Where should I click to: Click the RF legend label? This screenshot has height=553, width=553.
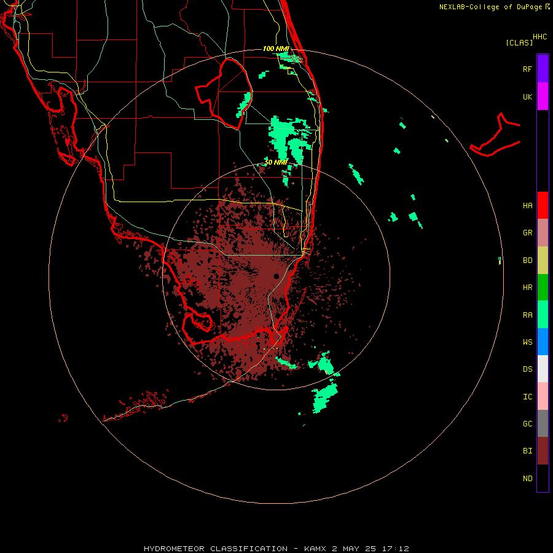click(x=527, y=69)
